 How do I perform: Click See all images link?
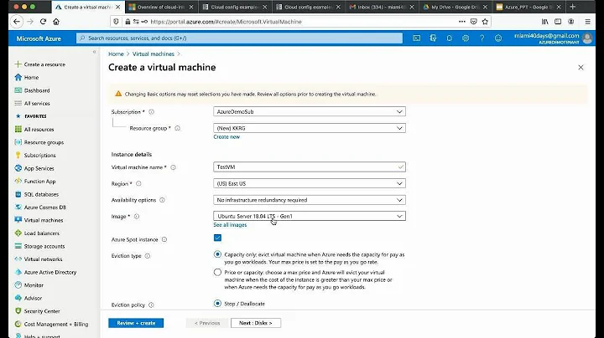(230, 225)
